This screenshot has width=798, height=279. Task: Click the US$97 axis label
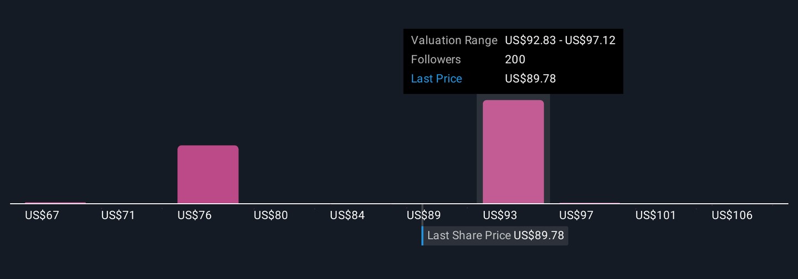(576, 215)
